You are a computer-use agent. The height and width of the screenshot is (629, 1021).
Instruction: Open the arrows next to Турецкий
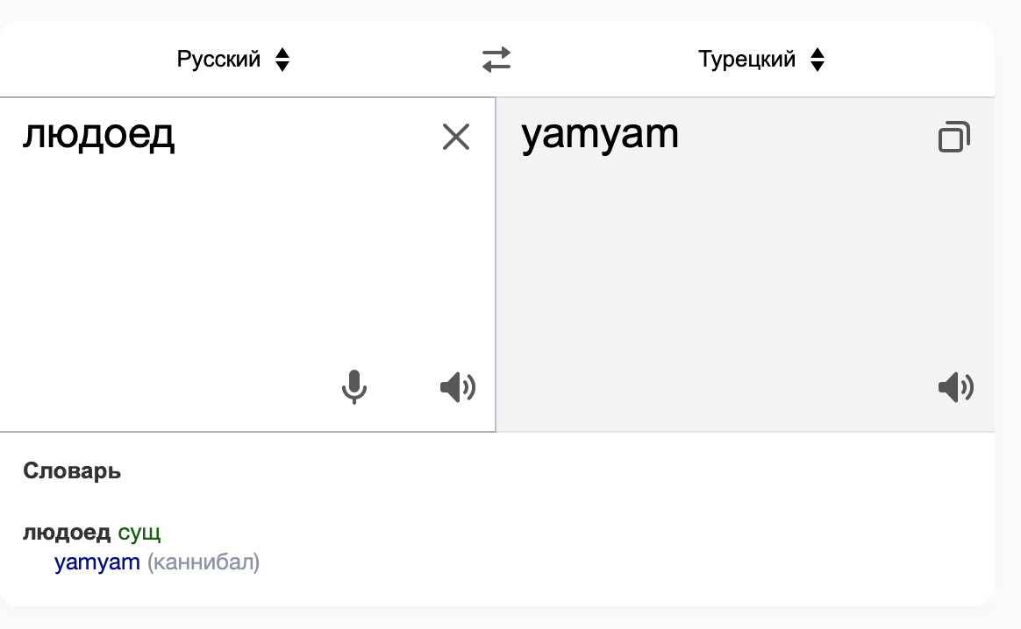pos(818,60)
